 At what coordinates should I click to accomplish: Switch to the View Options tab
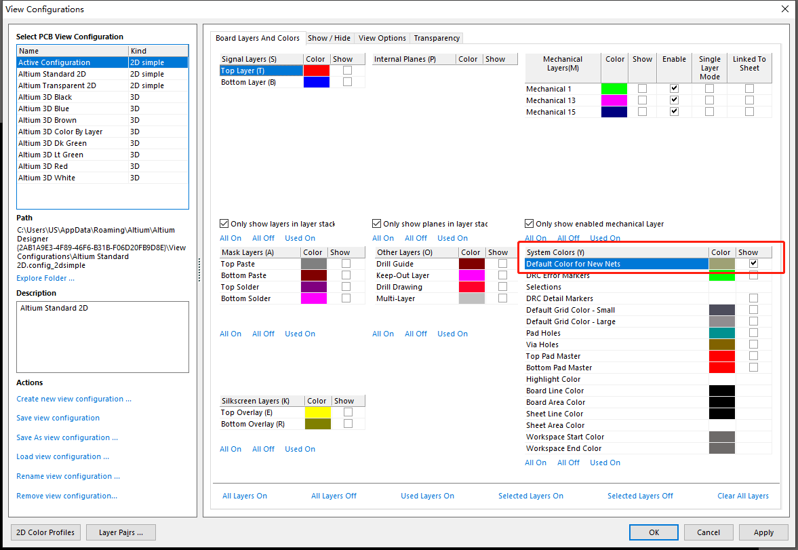click(382, 38)
